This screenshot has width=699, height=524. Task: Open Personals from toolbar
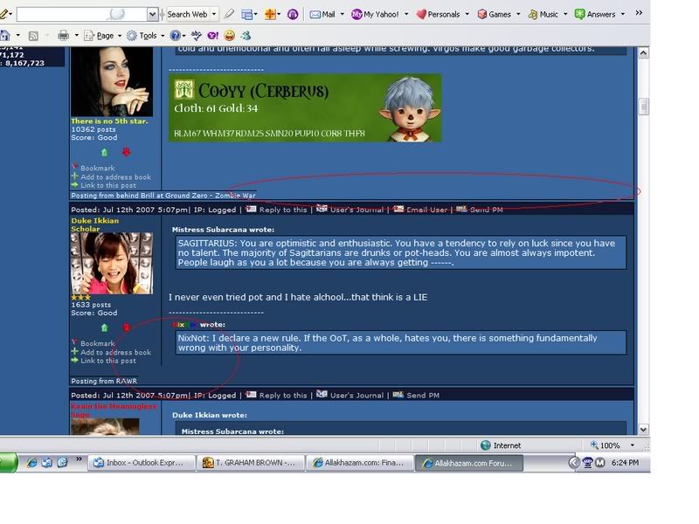[438, 14]
